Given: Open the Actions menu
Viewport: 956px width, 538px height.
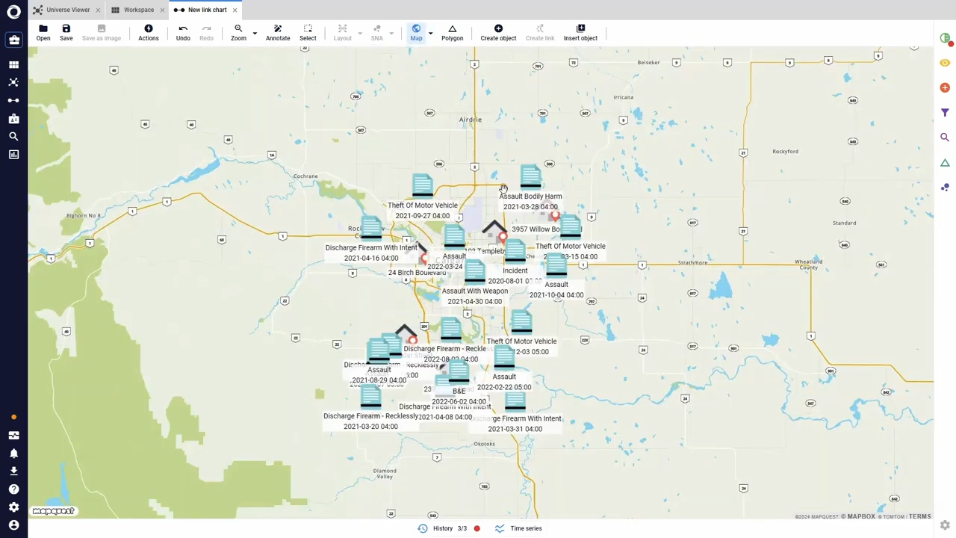Looking at the screenshot, I should (x=149, y=32).
